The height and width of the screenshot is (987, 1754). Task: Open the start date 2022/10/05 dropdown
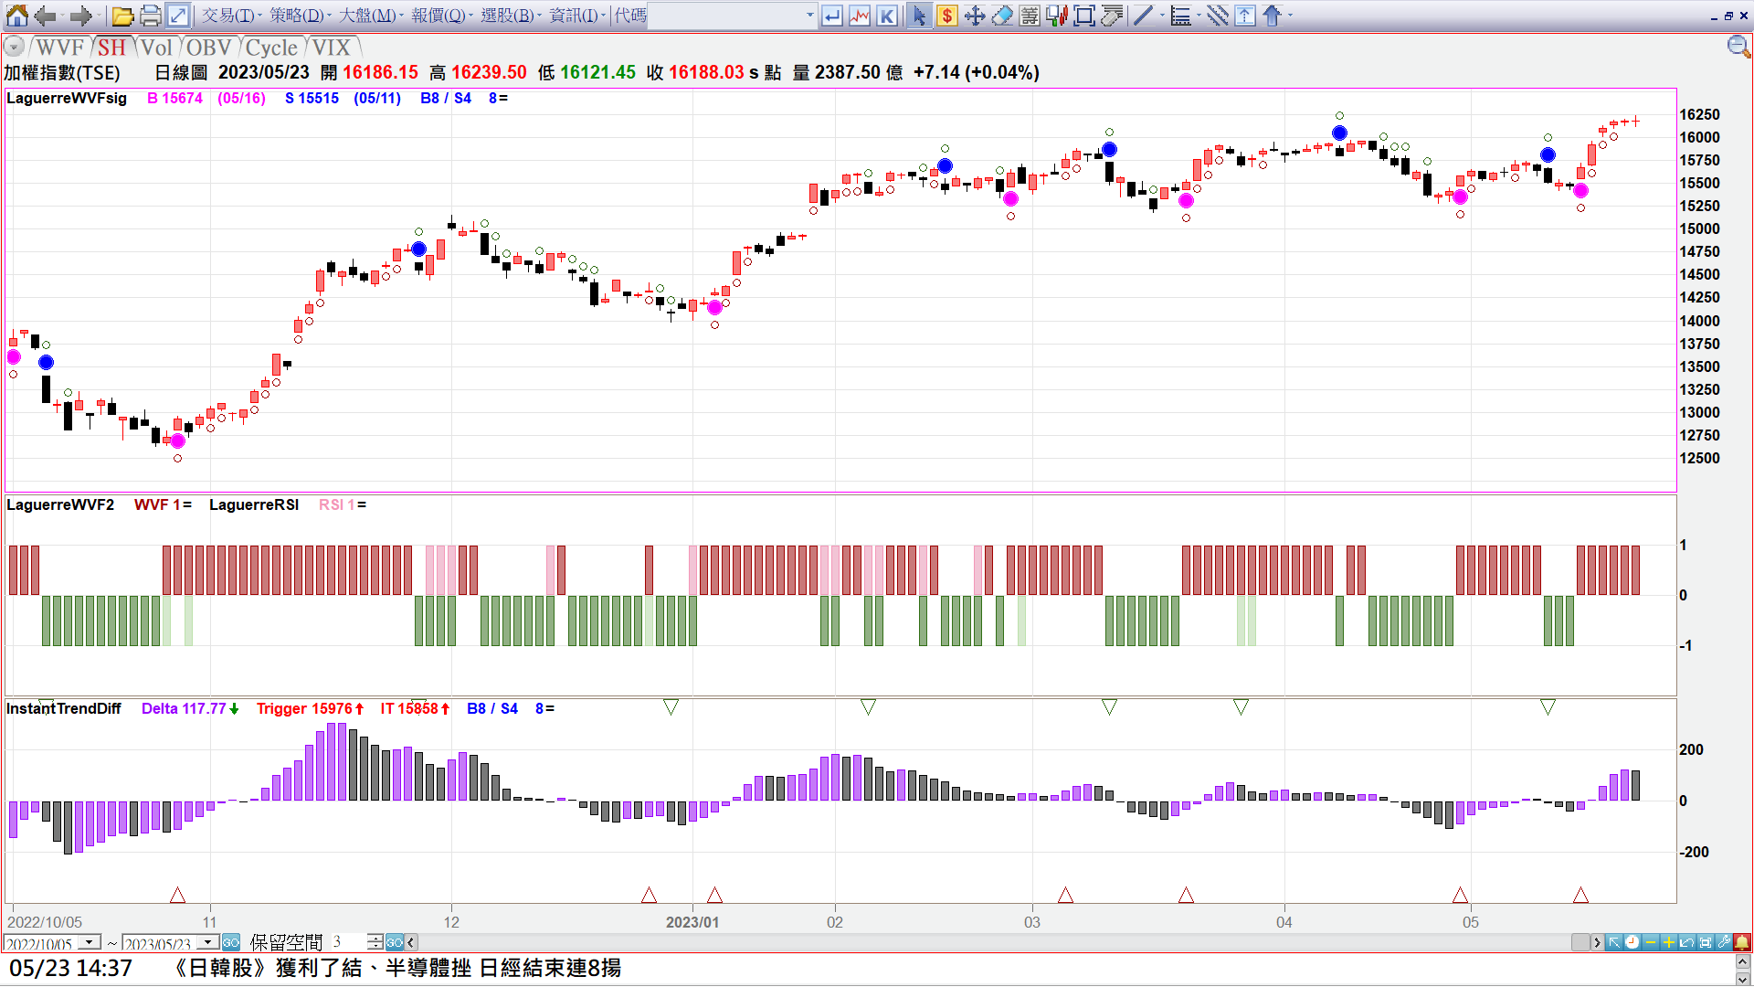point(90,942)
